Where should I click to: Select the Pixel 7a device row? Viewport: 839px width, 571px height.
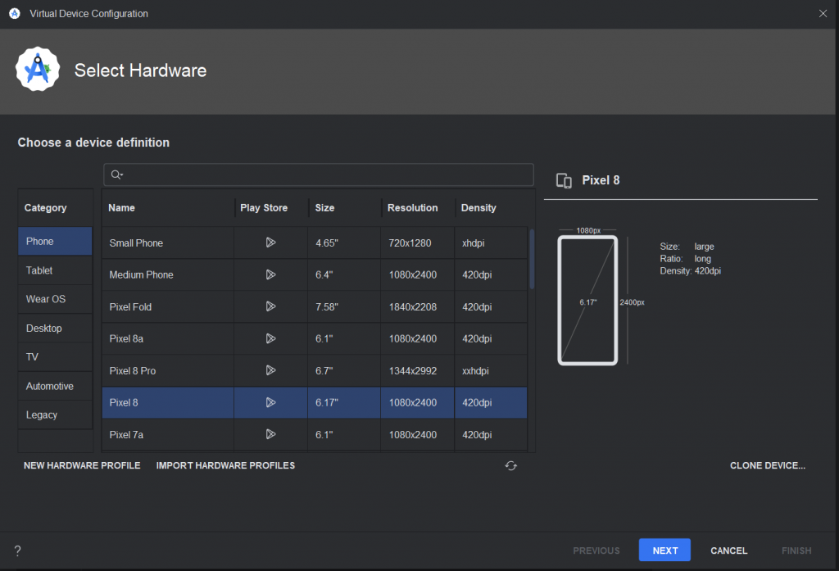click(315, 434)
